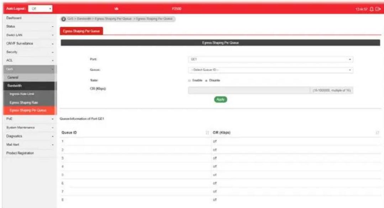Click CIR (Kbps) column header
This screenshot has width=384, height=208.
coord(222,132)
